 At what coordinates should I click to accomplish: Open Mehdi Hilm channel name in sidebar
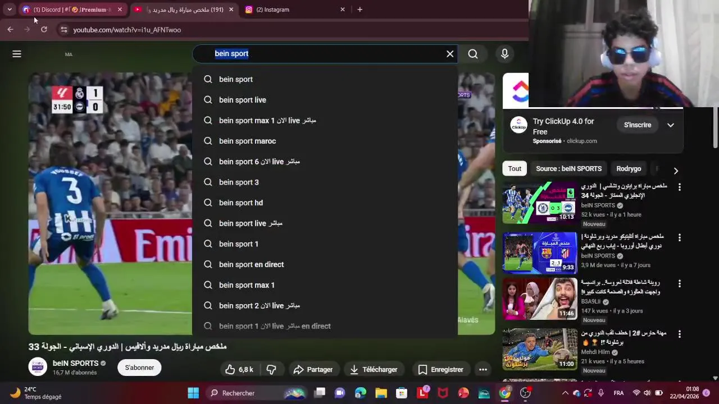point(595,352)
